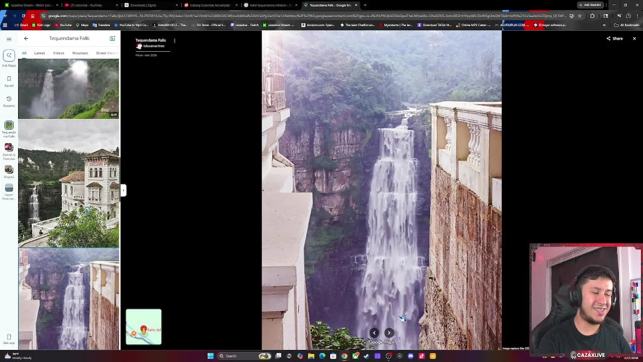Open the Maps bookmark
643x362 pixels.
[82, 25]
